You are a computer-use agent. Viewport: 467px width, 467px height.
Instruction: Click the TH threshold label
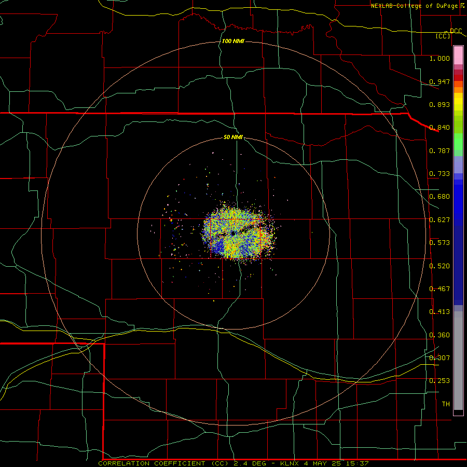[x=446, y=404]
